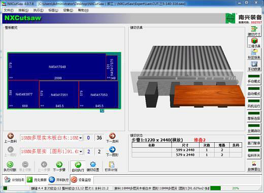This screenshot has width=264, height=193.
Task: Click the 上一类料 previous material arrow icon
Action: (x=11, y=136)
